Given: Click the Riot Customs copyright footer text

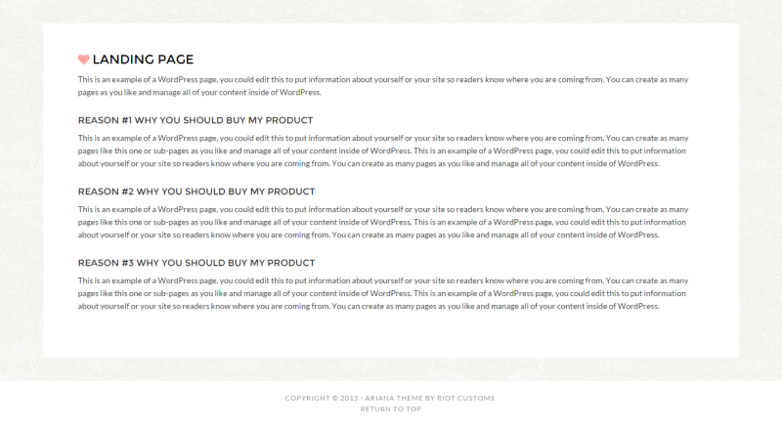Looking at the screenshot, I should point(389,398).
